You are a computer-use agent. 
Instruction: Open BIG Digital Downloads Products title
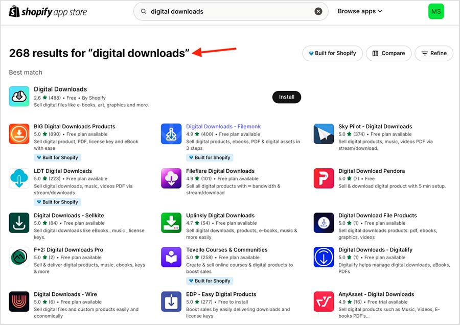click(x=75, y=126)
